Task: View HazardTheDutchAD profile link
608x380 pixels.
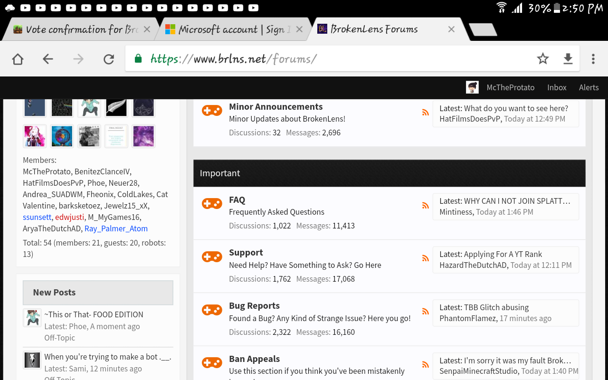Action: pyautogui.click(x=473, y=265)
